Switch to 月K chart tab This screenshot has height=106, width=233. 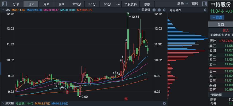click(61, 4)
